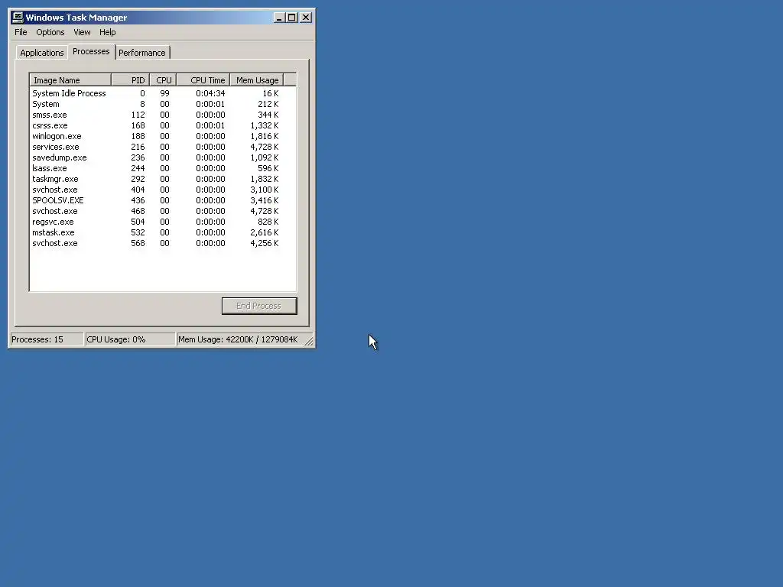Sort by CPU column header

click(163, 80)
